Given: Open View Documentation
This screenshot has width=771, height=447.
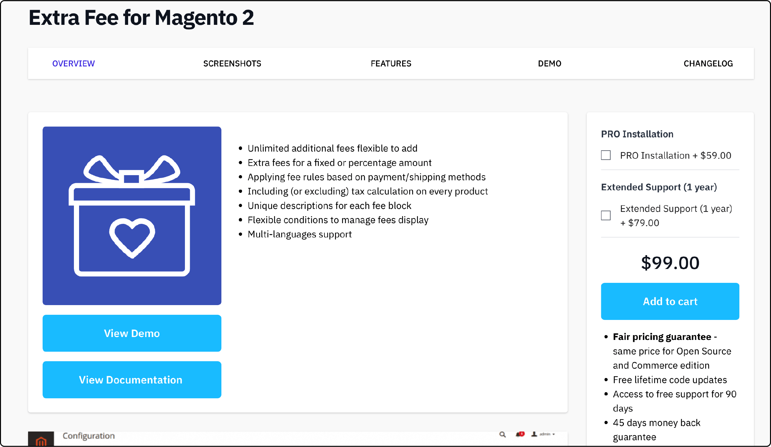Looking at the screenshot, I should tap(132, 380).
